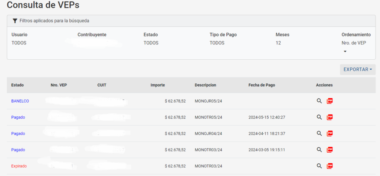Click the Fecha de Pago column header

point(262,85)
